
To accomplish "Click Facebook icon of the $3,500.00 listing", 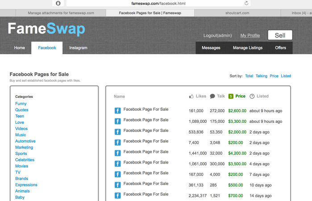I will [x=117, y=163].
